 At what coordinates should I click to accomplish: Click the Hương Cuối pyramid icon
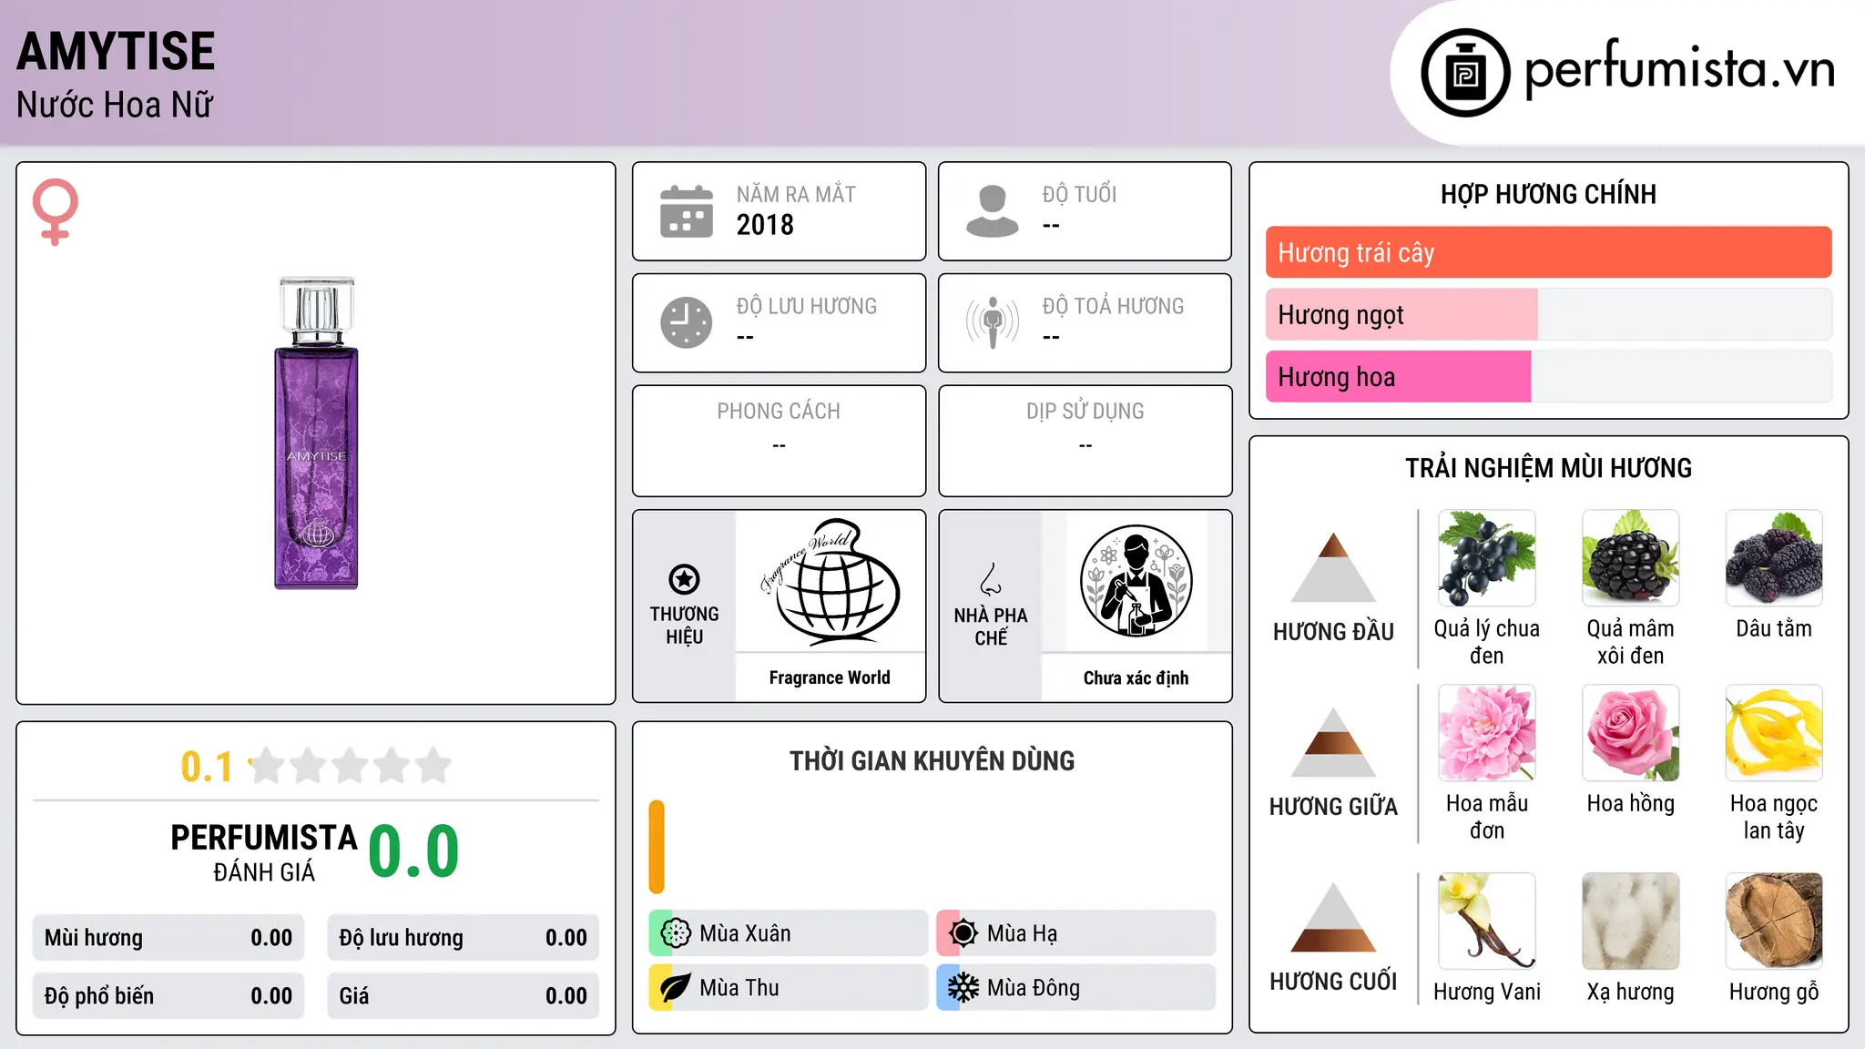pos(1333,917)
